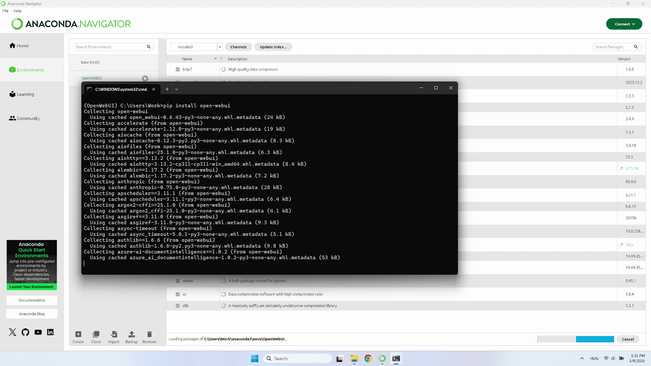The height and width of the screenshot is (366, 651).
Task: Open the Anaconda GitHub icon link
Action: 25,332
